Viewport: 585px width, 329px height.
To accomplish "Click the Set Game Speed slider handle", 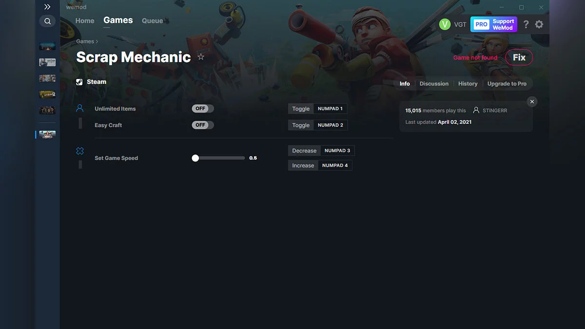I will [x=195, y=157].
